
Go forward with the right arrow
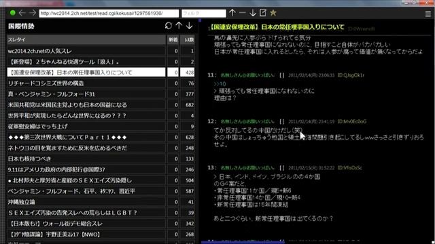pyautogui.click(x=33, y=13)
